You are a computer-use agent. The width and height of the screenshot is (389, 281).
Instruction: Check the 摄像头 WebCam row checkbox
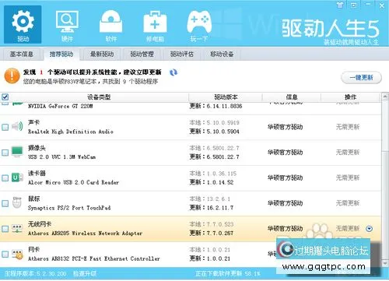coord(5,153)
